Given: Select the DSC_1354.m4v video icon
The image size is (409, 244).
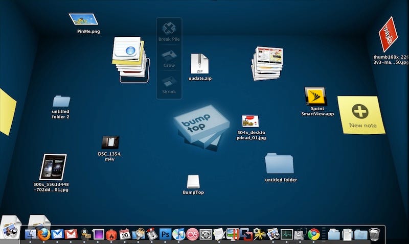Looking at the screenshot, I should tap(110, 142).
